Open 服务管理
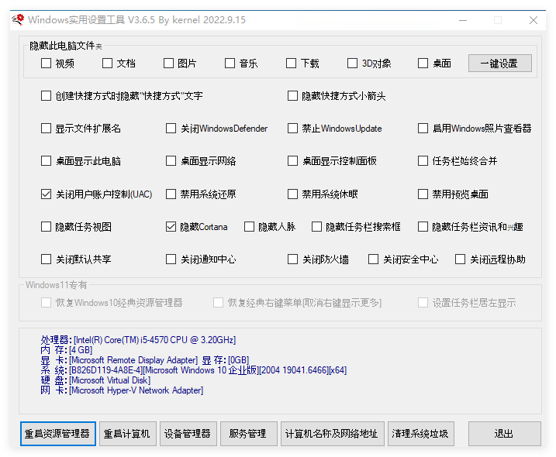Viewport: 556px width, 457px height. click(x=248, y=434)
